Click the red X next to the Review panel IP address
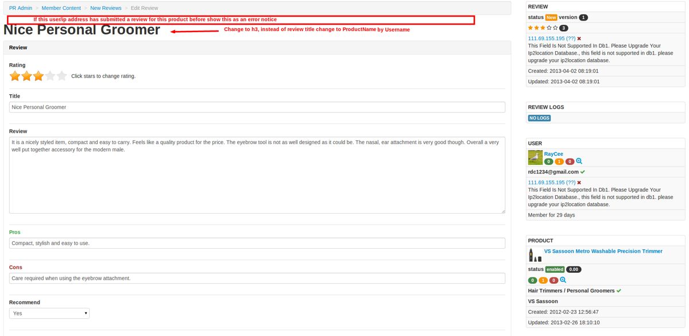Image resolution: width=689 pixels, height=336 pixels. tap(579, 38)
